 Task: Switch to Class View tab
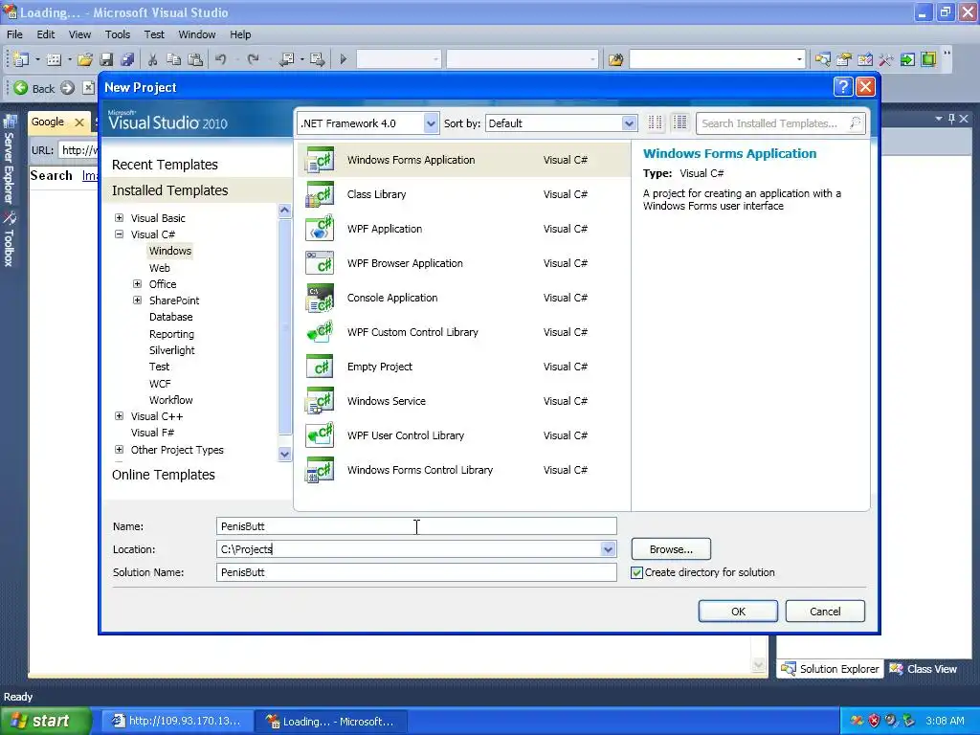[x=924, y=669]
